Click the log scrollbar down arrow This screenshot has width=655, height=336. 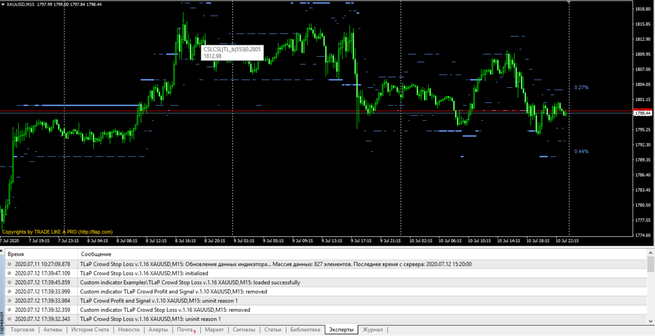click(x=651, y=321)
